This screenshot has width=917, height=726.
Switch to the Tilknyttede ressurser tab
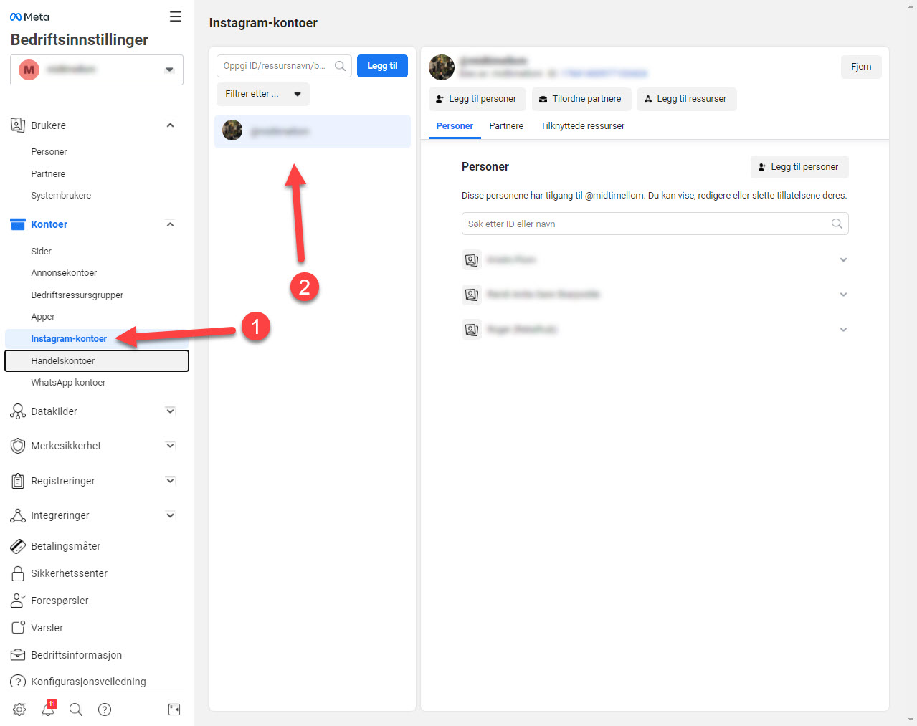click(582, 126)
